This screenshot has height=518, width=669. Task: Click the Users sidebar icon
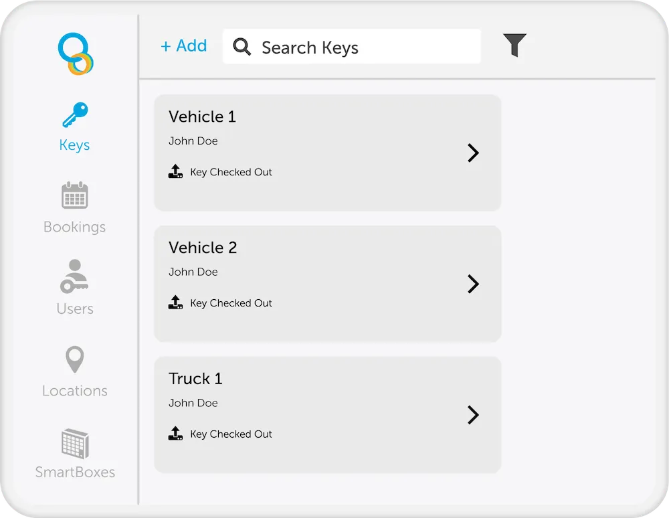[x=74, y=276]
